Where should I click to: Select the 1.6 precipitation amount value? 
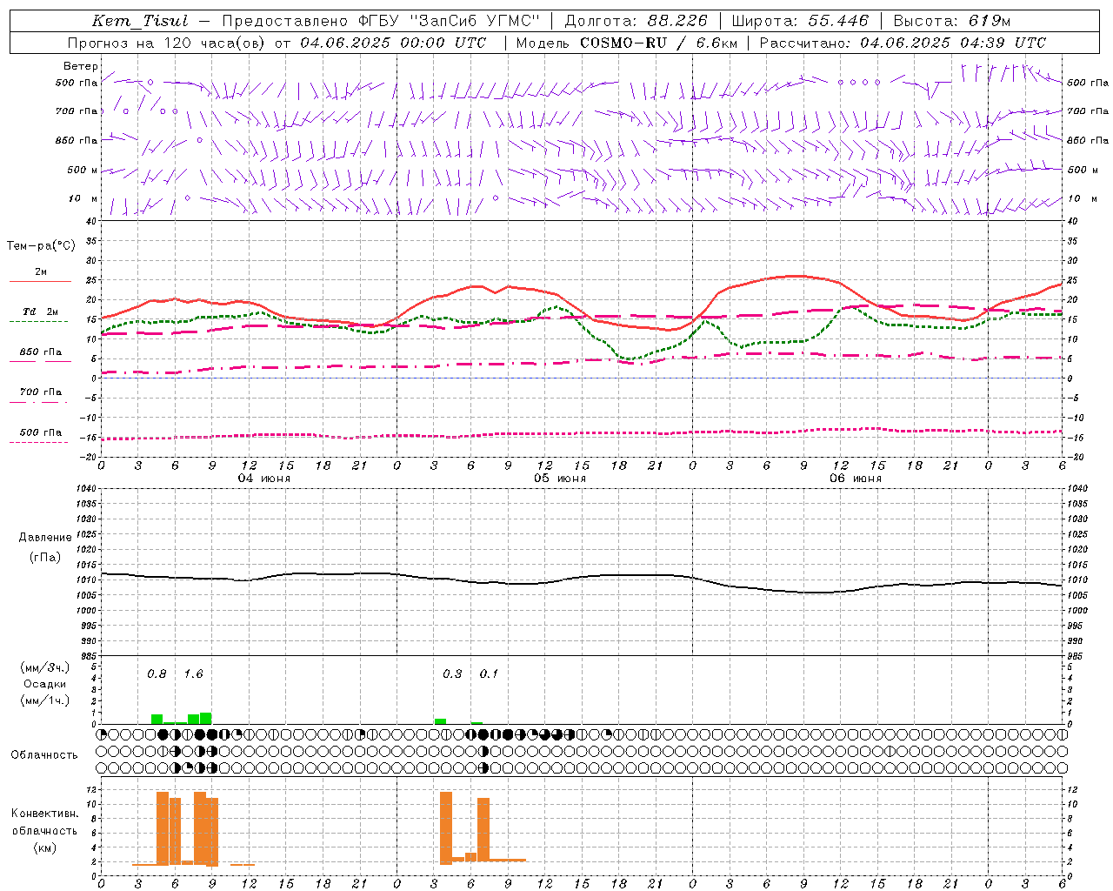[193, 674]
